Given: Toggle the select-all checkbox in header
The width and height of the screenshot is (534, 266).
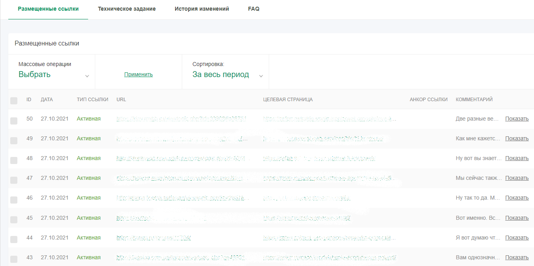Looking at the screenshot, I should point(14,101).
